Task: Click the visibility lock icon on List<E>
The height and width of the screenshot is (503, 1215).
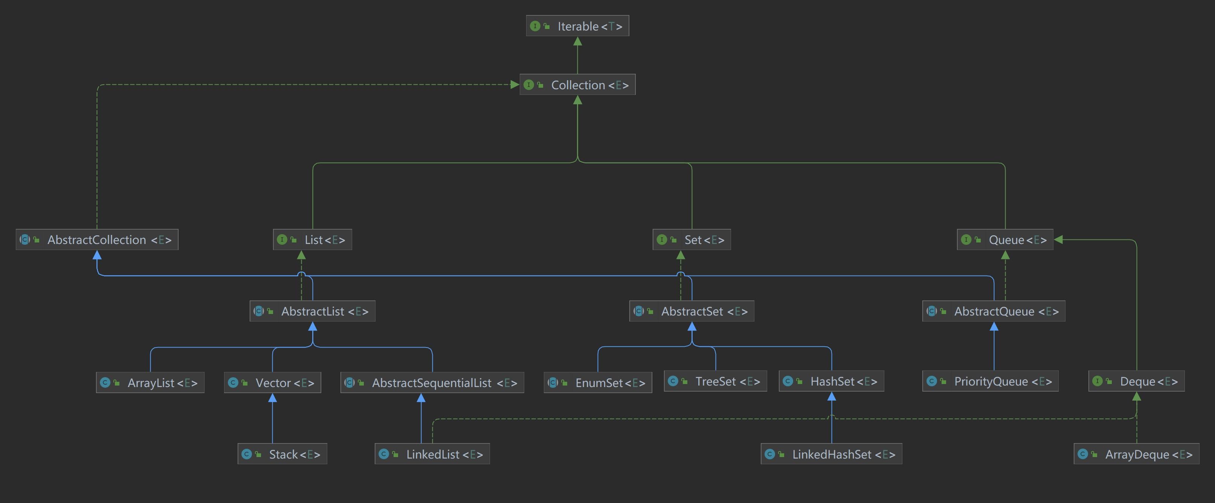Action: coord(293,239)
